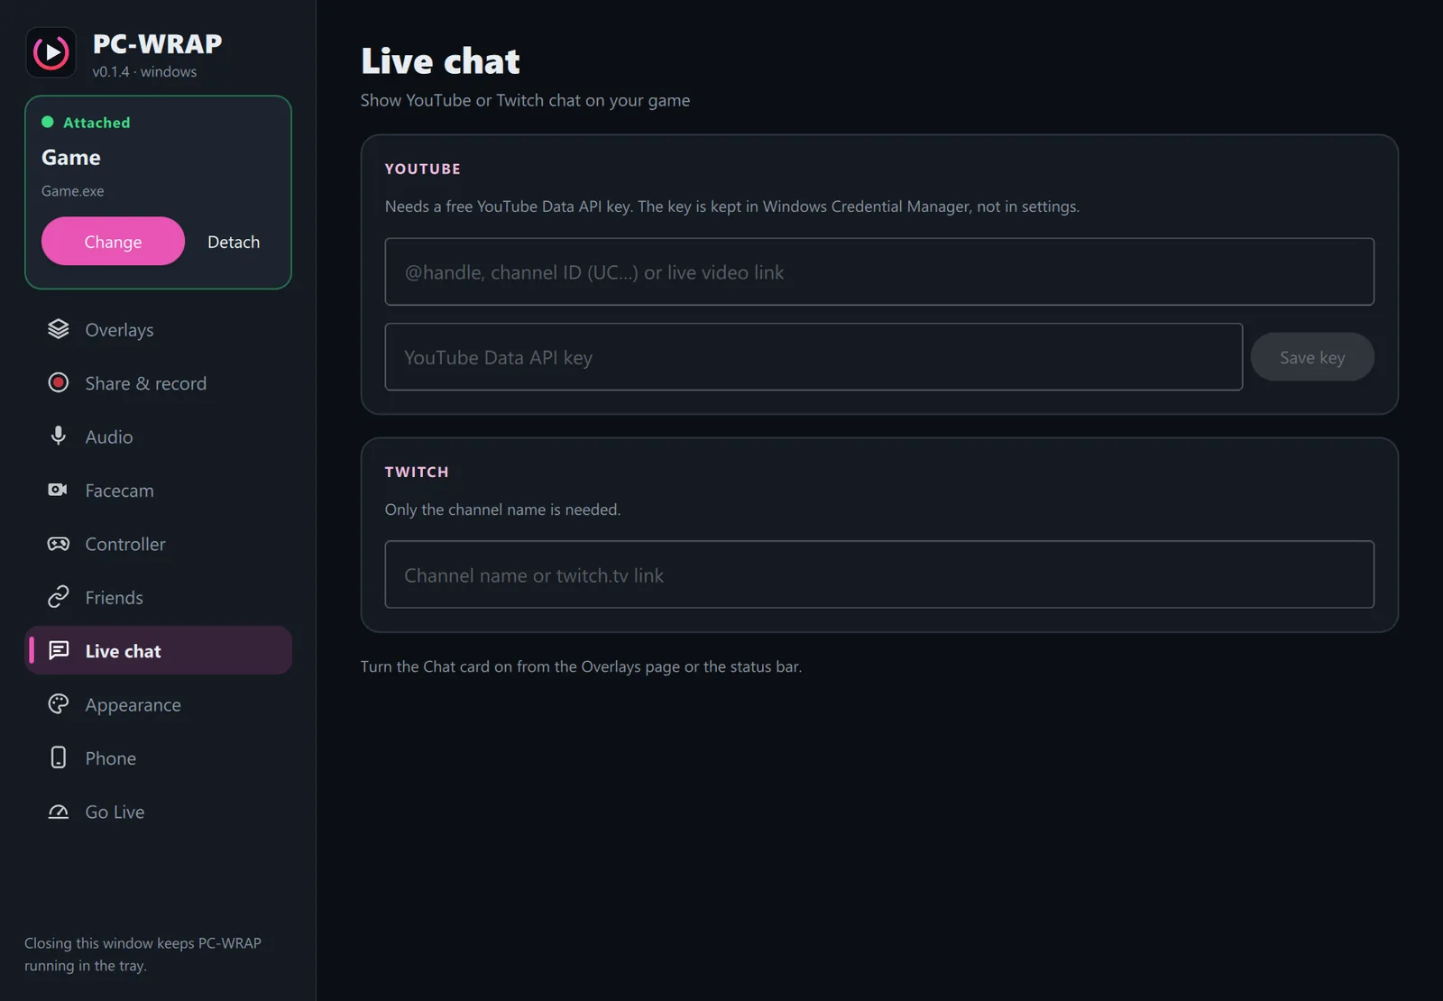This screenshot has width=1443, height=1001.
Task: Open the Controller page
Action: (x=158, y=544)
